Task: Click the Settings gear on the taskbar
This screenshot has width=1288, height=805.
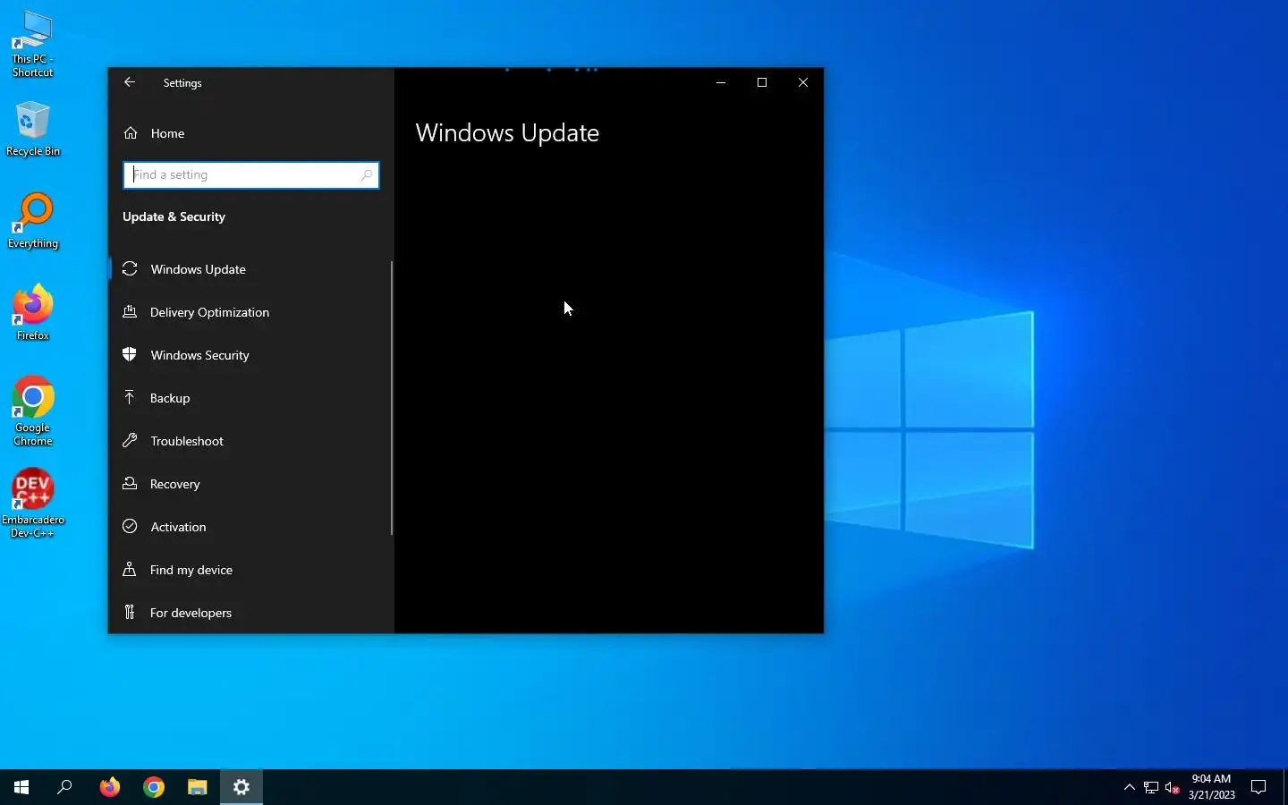Action: pos(241,787)
